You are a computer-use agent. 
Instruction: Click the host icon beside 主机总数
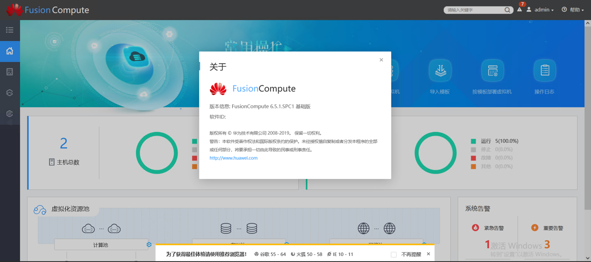pos(52,162)
